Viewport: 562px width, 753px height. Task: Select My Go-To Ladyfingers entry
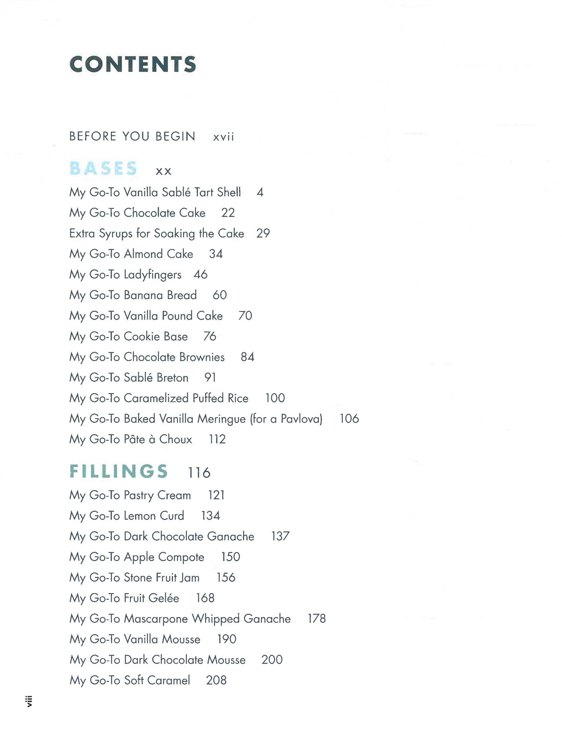(x=125, y=275)
